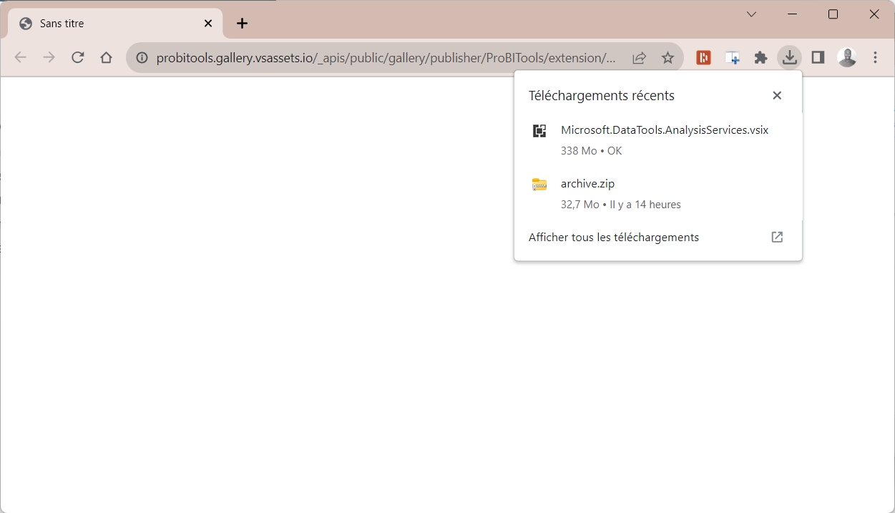Minimize the browser window
895x513 pixels.
click(792, 14)
